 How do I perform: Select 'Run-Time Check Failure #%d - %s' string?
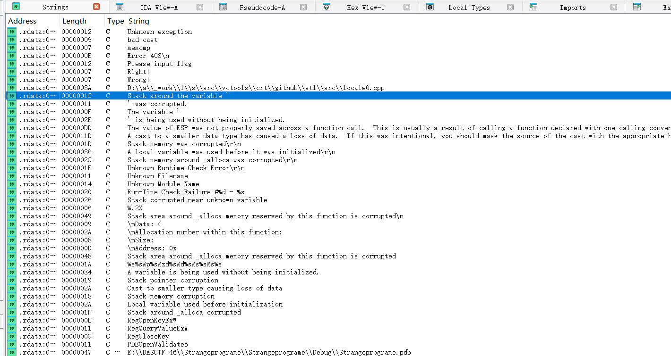click(186, 192)
